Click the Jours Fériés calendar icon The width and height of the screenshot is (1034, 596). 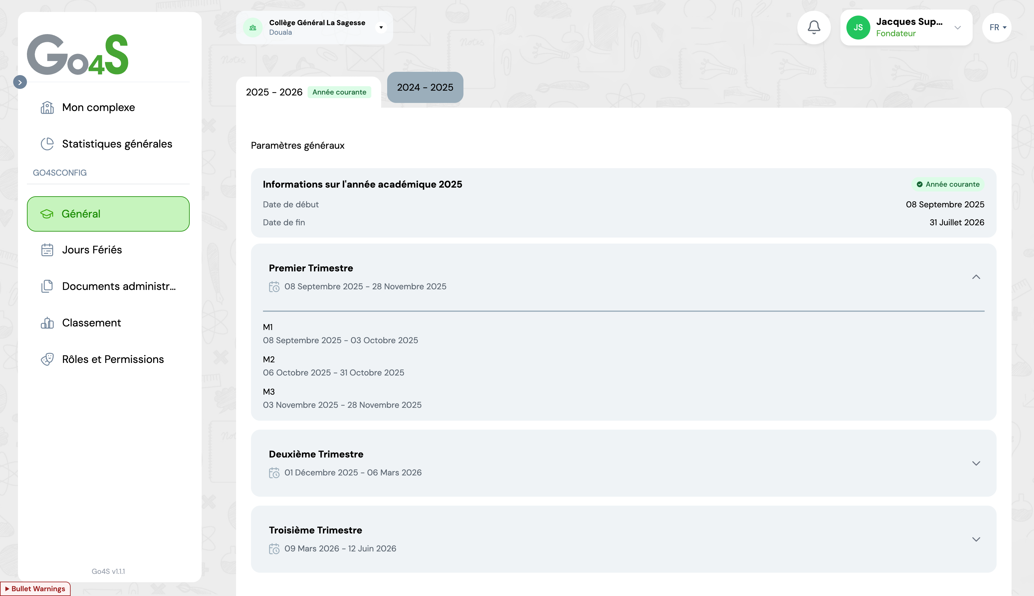[47, 250]
